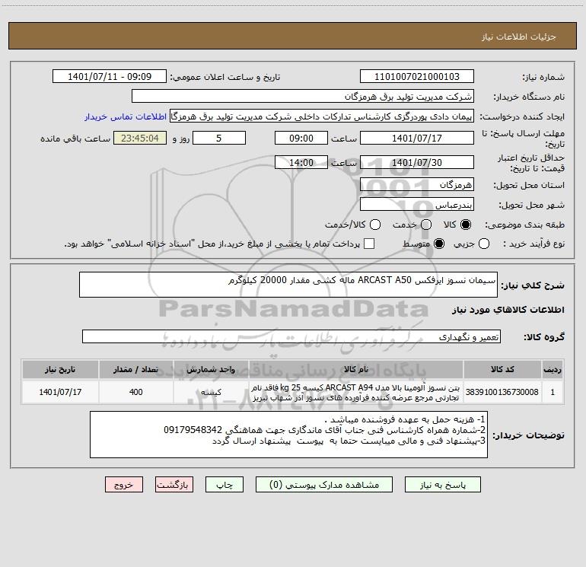Viewport: 586px width, 567px height.
Task: Click the announcement date field 1401/07/11 - 09:09
Action: pos(110,77)
